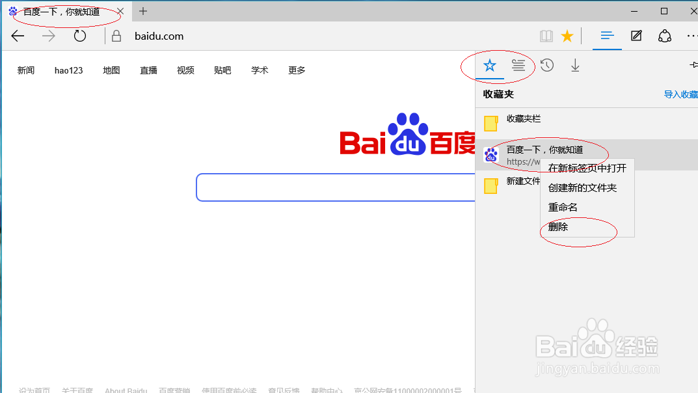Viewport: 698px width, 393px height.
Task: Switch to the Reading list tab in Hub
Action: pyautogui.click(x=518, y=66)
